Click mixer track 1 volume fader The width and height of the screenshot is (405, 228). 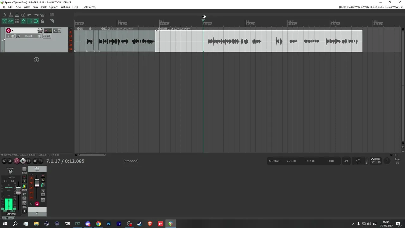pos(37,183)
